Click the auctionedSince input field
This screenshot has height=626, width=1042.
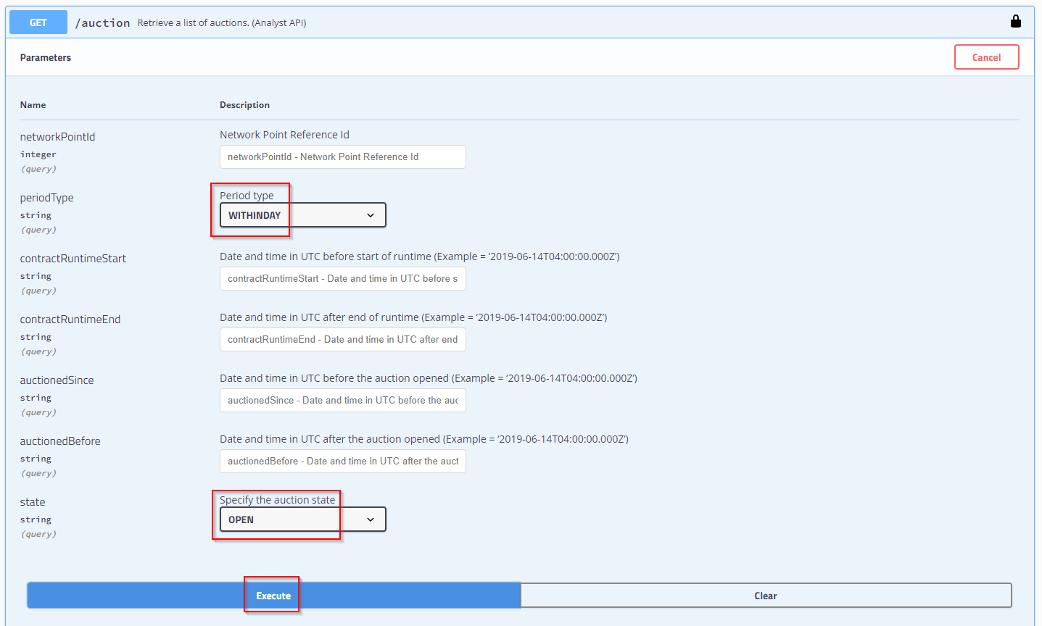coord(342,401)
